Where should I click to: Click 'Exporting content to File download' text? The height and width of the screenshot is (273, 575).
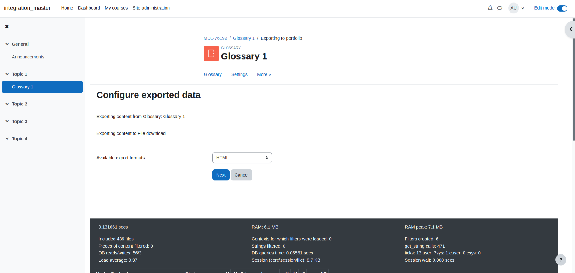[131, 133]
